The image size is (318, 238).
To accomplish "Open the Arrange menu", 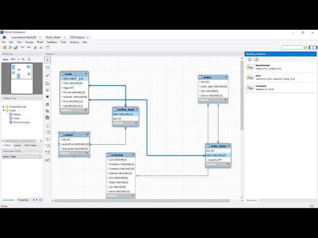I will coord(29,42).
